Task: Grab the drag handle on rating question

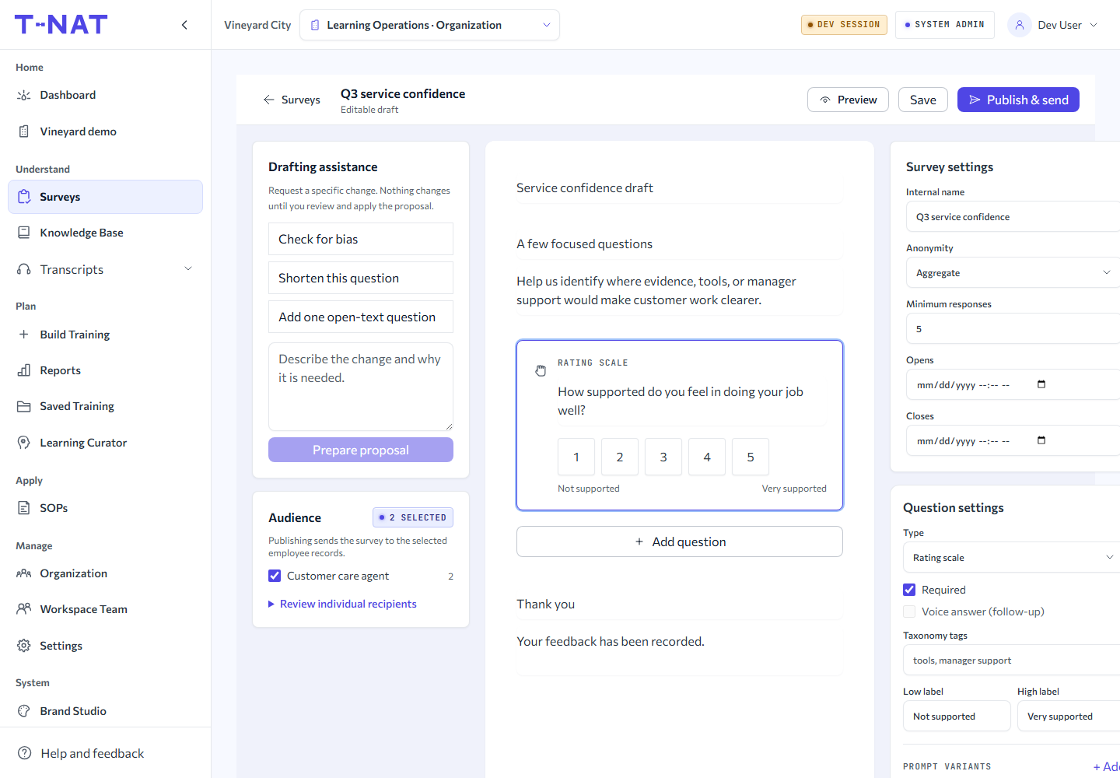Action: (x=541, y=370)
